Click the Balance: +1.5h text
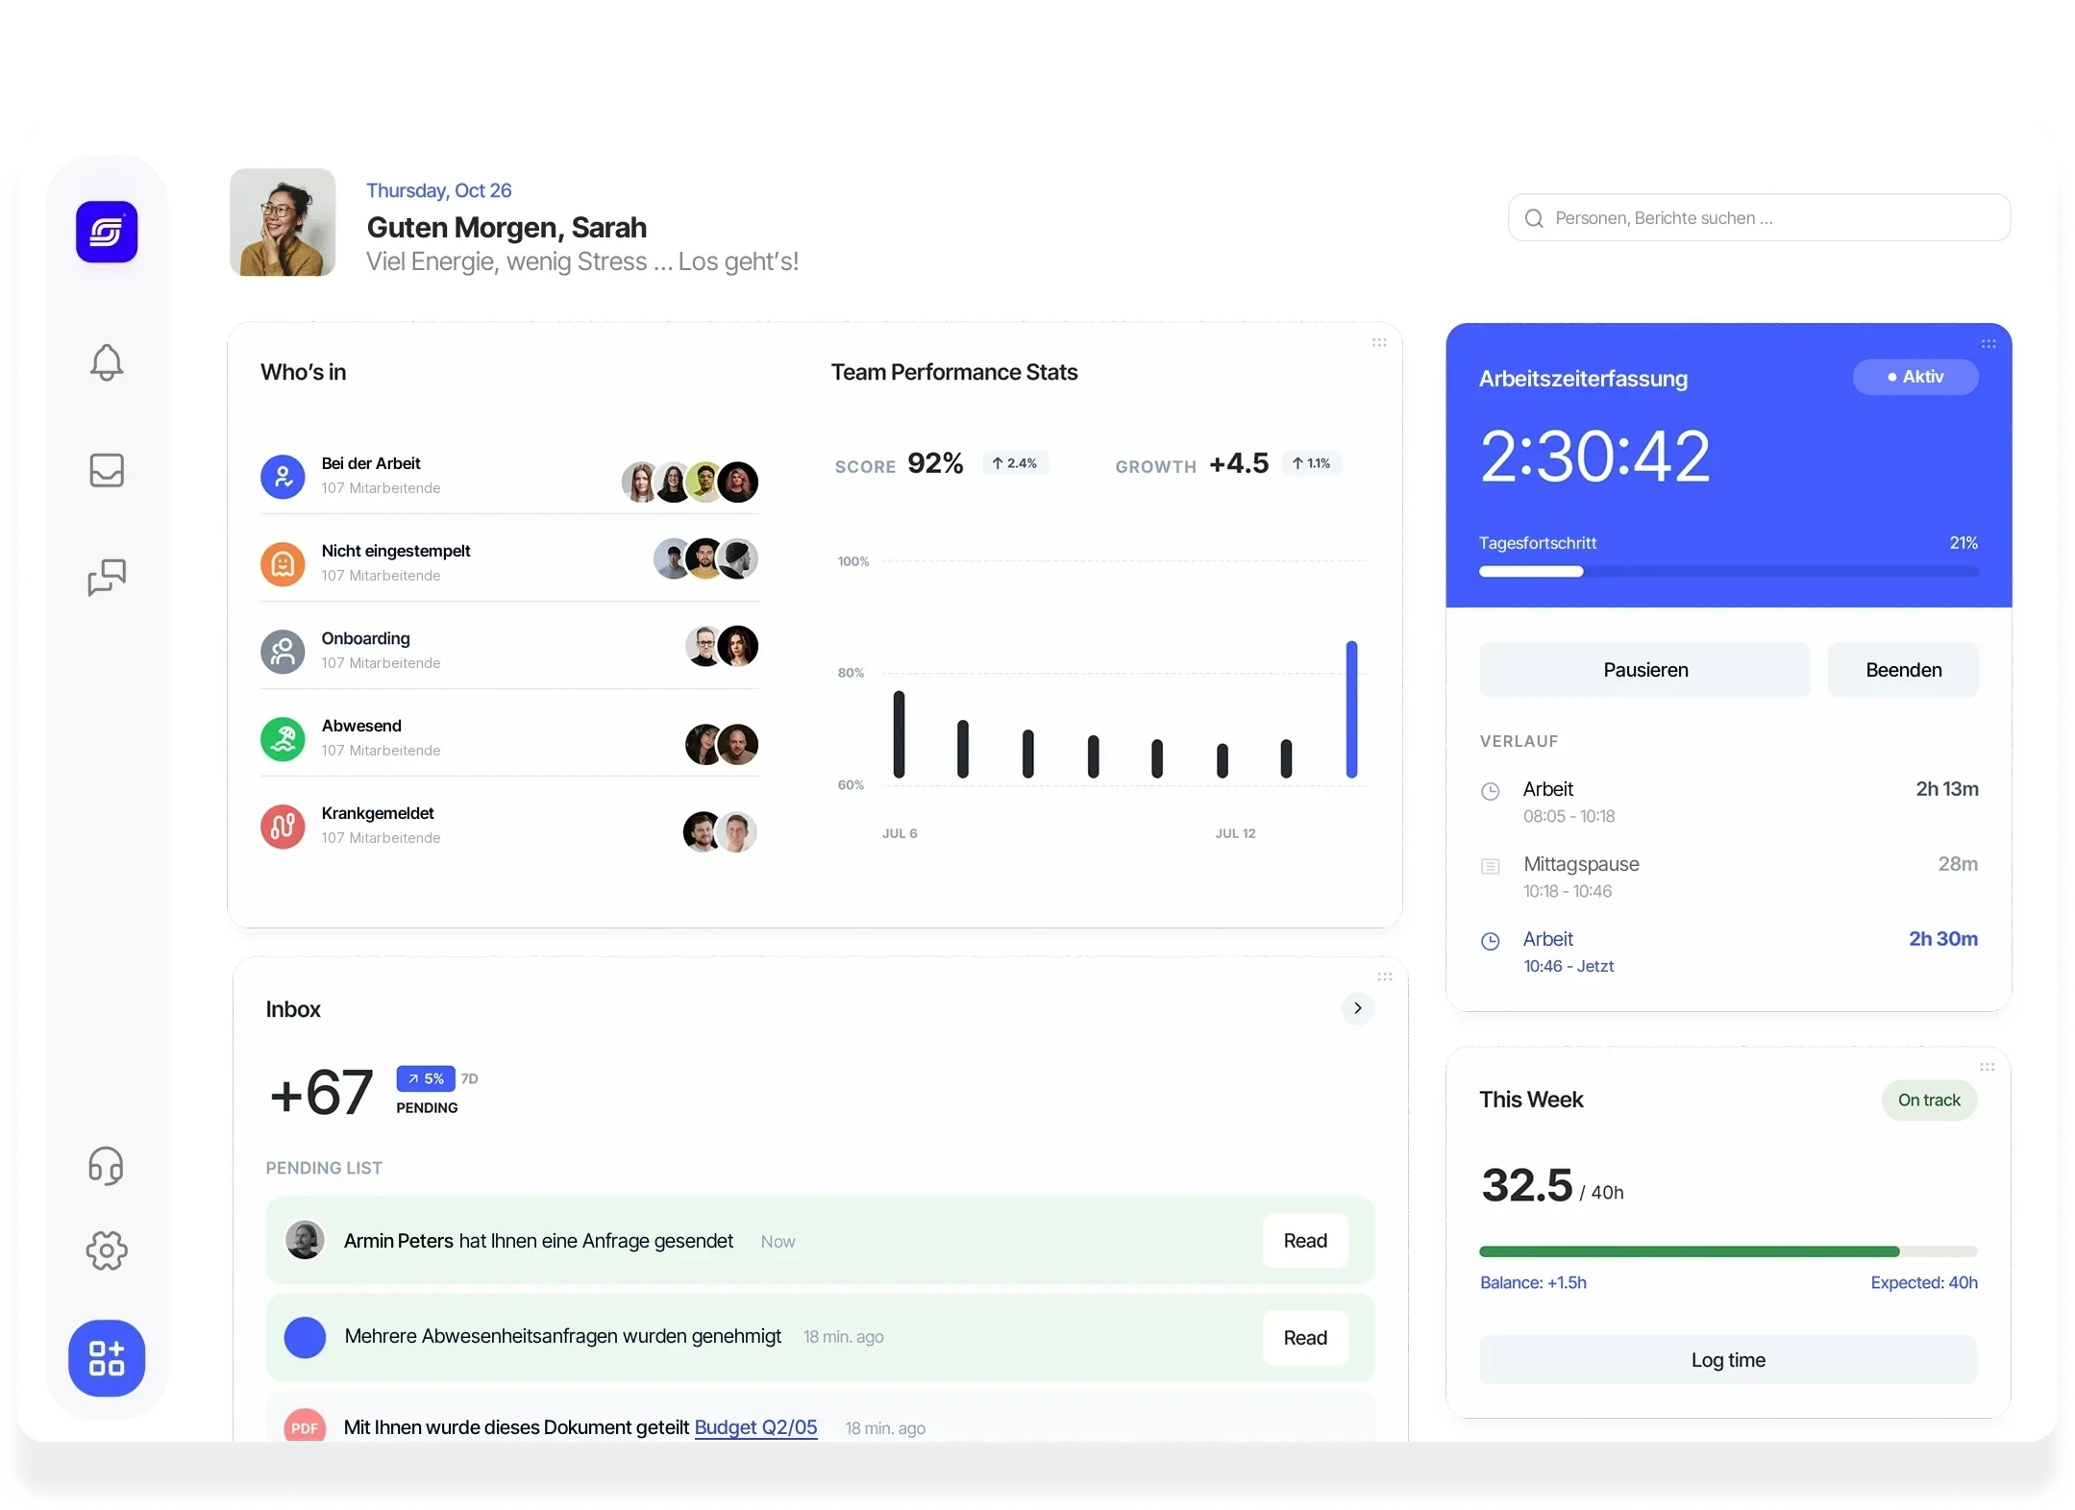 1533,1283
